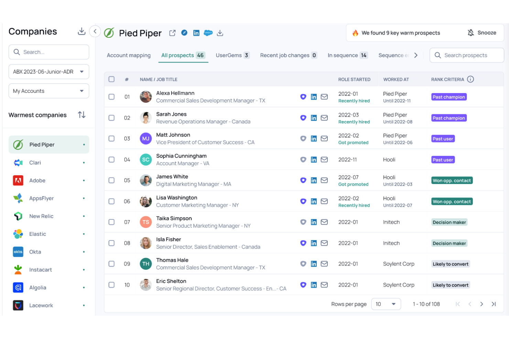Open the Rows per page dropdown
Viewport: 509px width, 339px height.
(386, 304)
